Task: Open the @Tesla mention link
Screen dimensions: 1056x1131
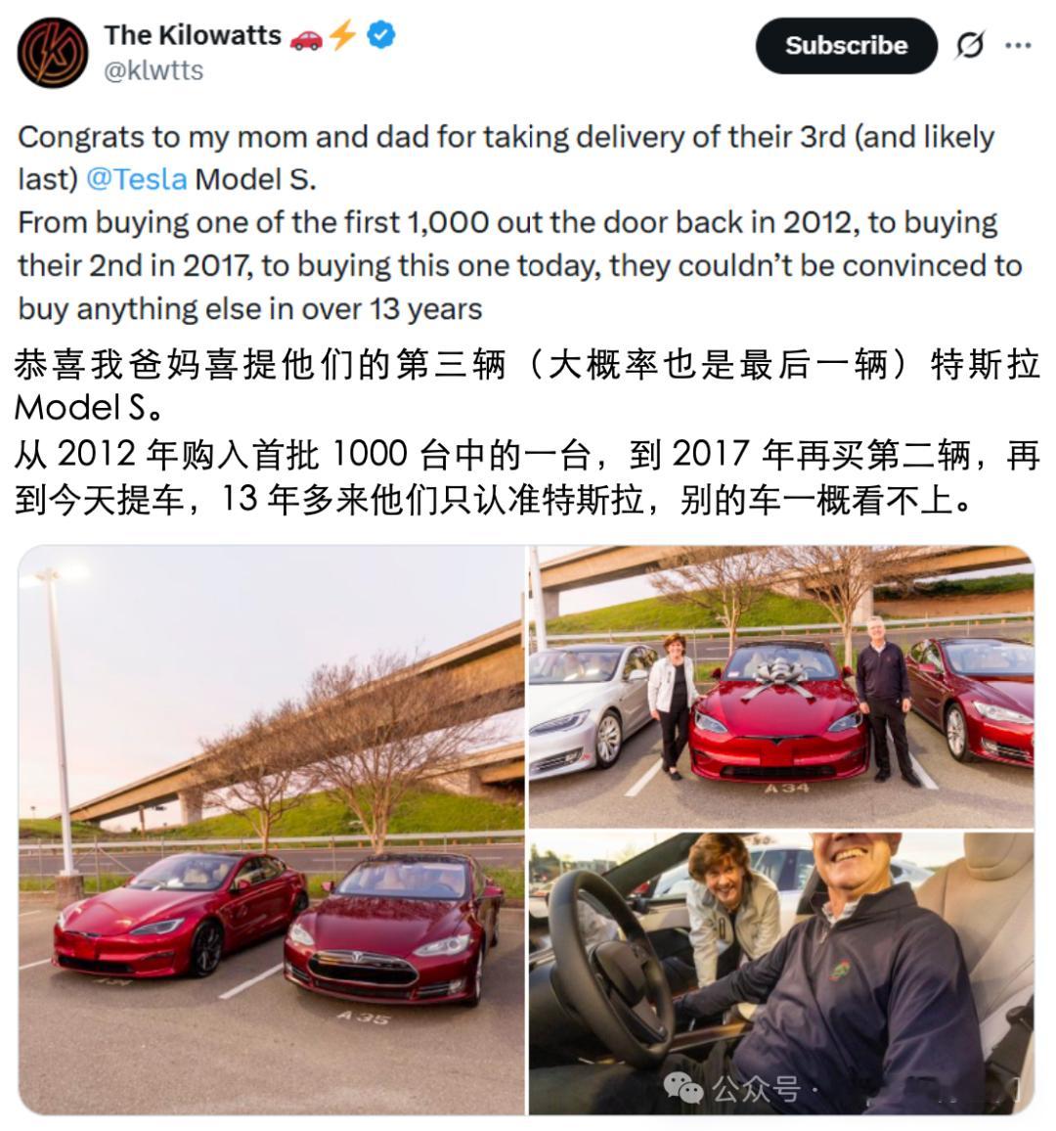Action: (x=137, y=179)
